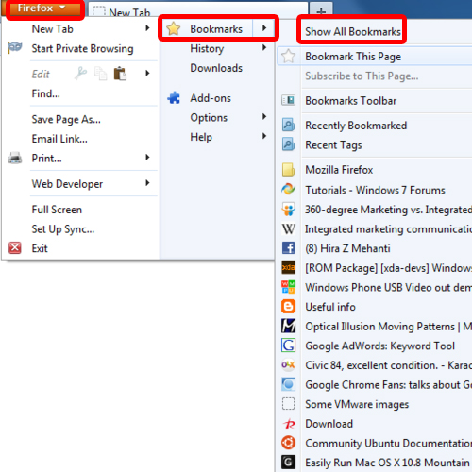The image size is (472, 472).
Task: Click the Bookmark This Page star icon
Action: point(288,57)
